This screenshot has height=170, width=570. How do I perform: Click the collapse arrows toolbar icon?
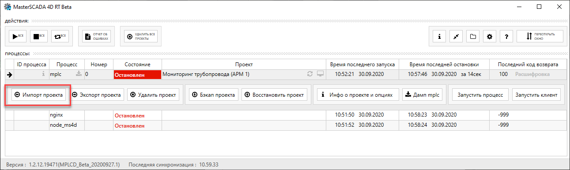[456, 36]
